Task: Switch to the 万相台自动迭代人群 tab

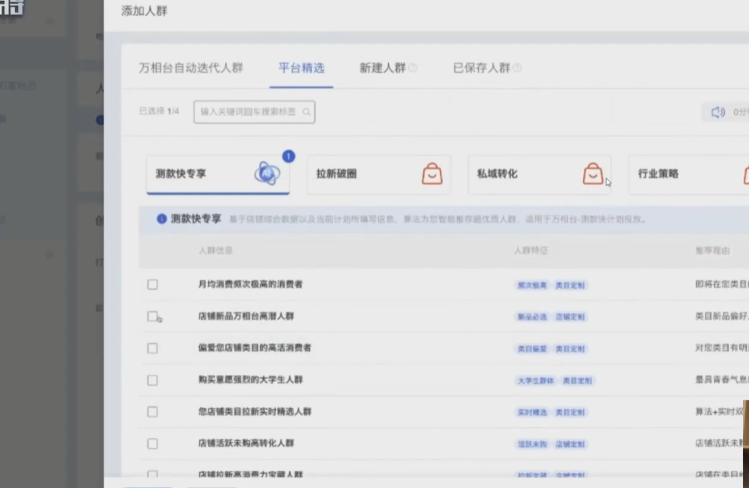Action: click(191, 68)
